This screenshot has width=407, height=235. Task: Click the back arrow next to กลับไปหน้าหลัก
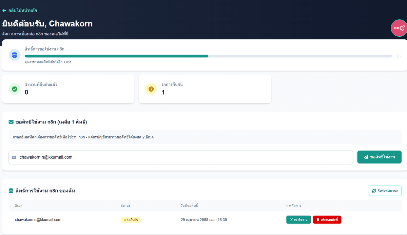pos(5,11)
